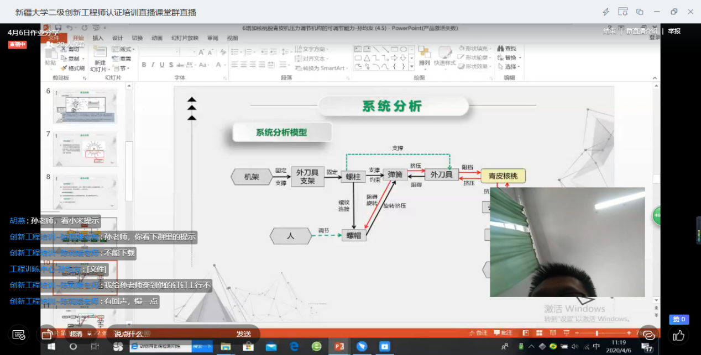Open Shape Outline (形状轮廓) color menu
This screenshot has height=355, width=701.
coord(474,57)
